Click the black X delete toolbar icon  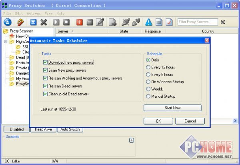coord(44,22)
